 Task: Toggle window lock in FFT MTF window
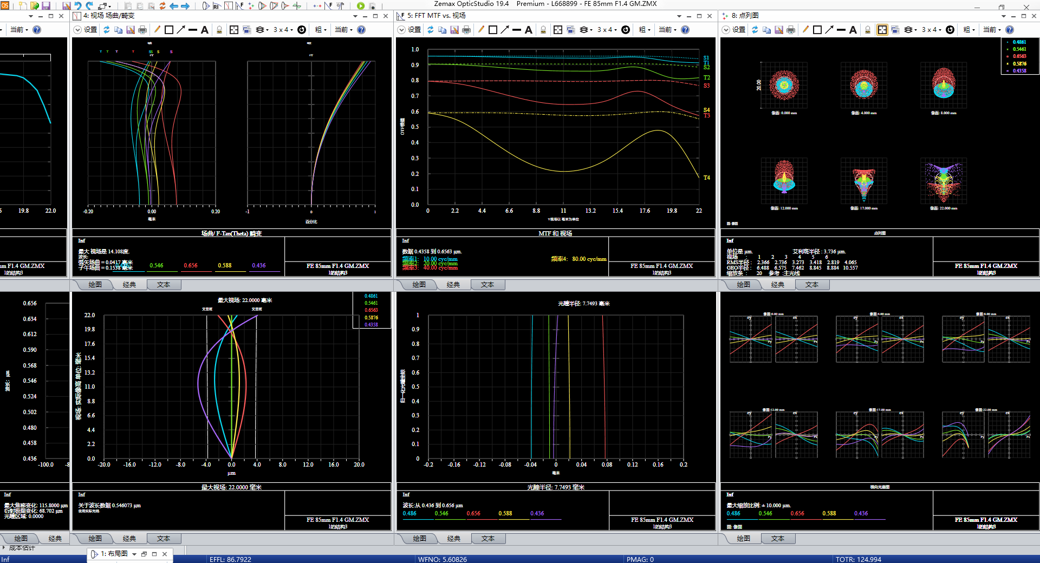[x=543, y=30]
